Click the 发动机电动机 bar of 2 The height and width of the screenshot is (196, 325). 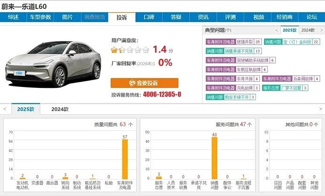click(x=23, y=179)
